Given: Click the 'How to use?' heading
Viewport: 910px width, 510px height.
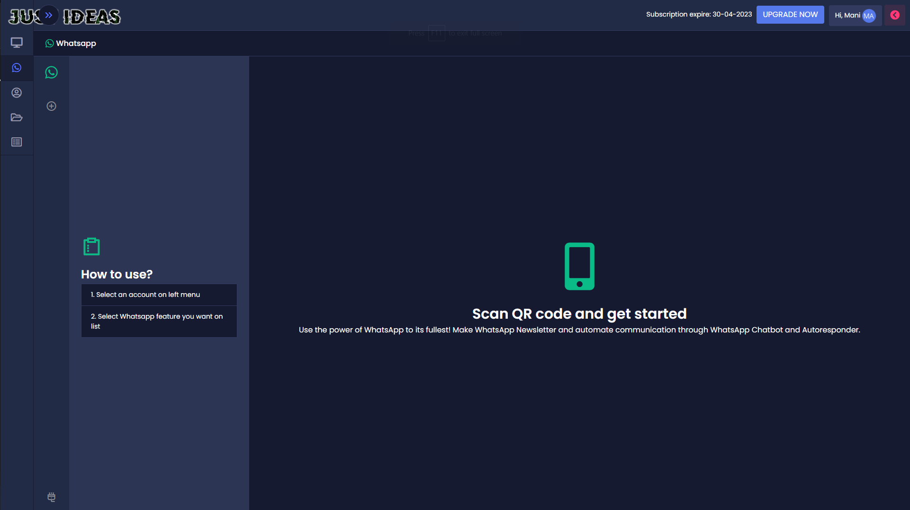Looking at the screenshot, I should (x=117, y=274).
